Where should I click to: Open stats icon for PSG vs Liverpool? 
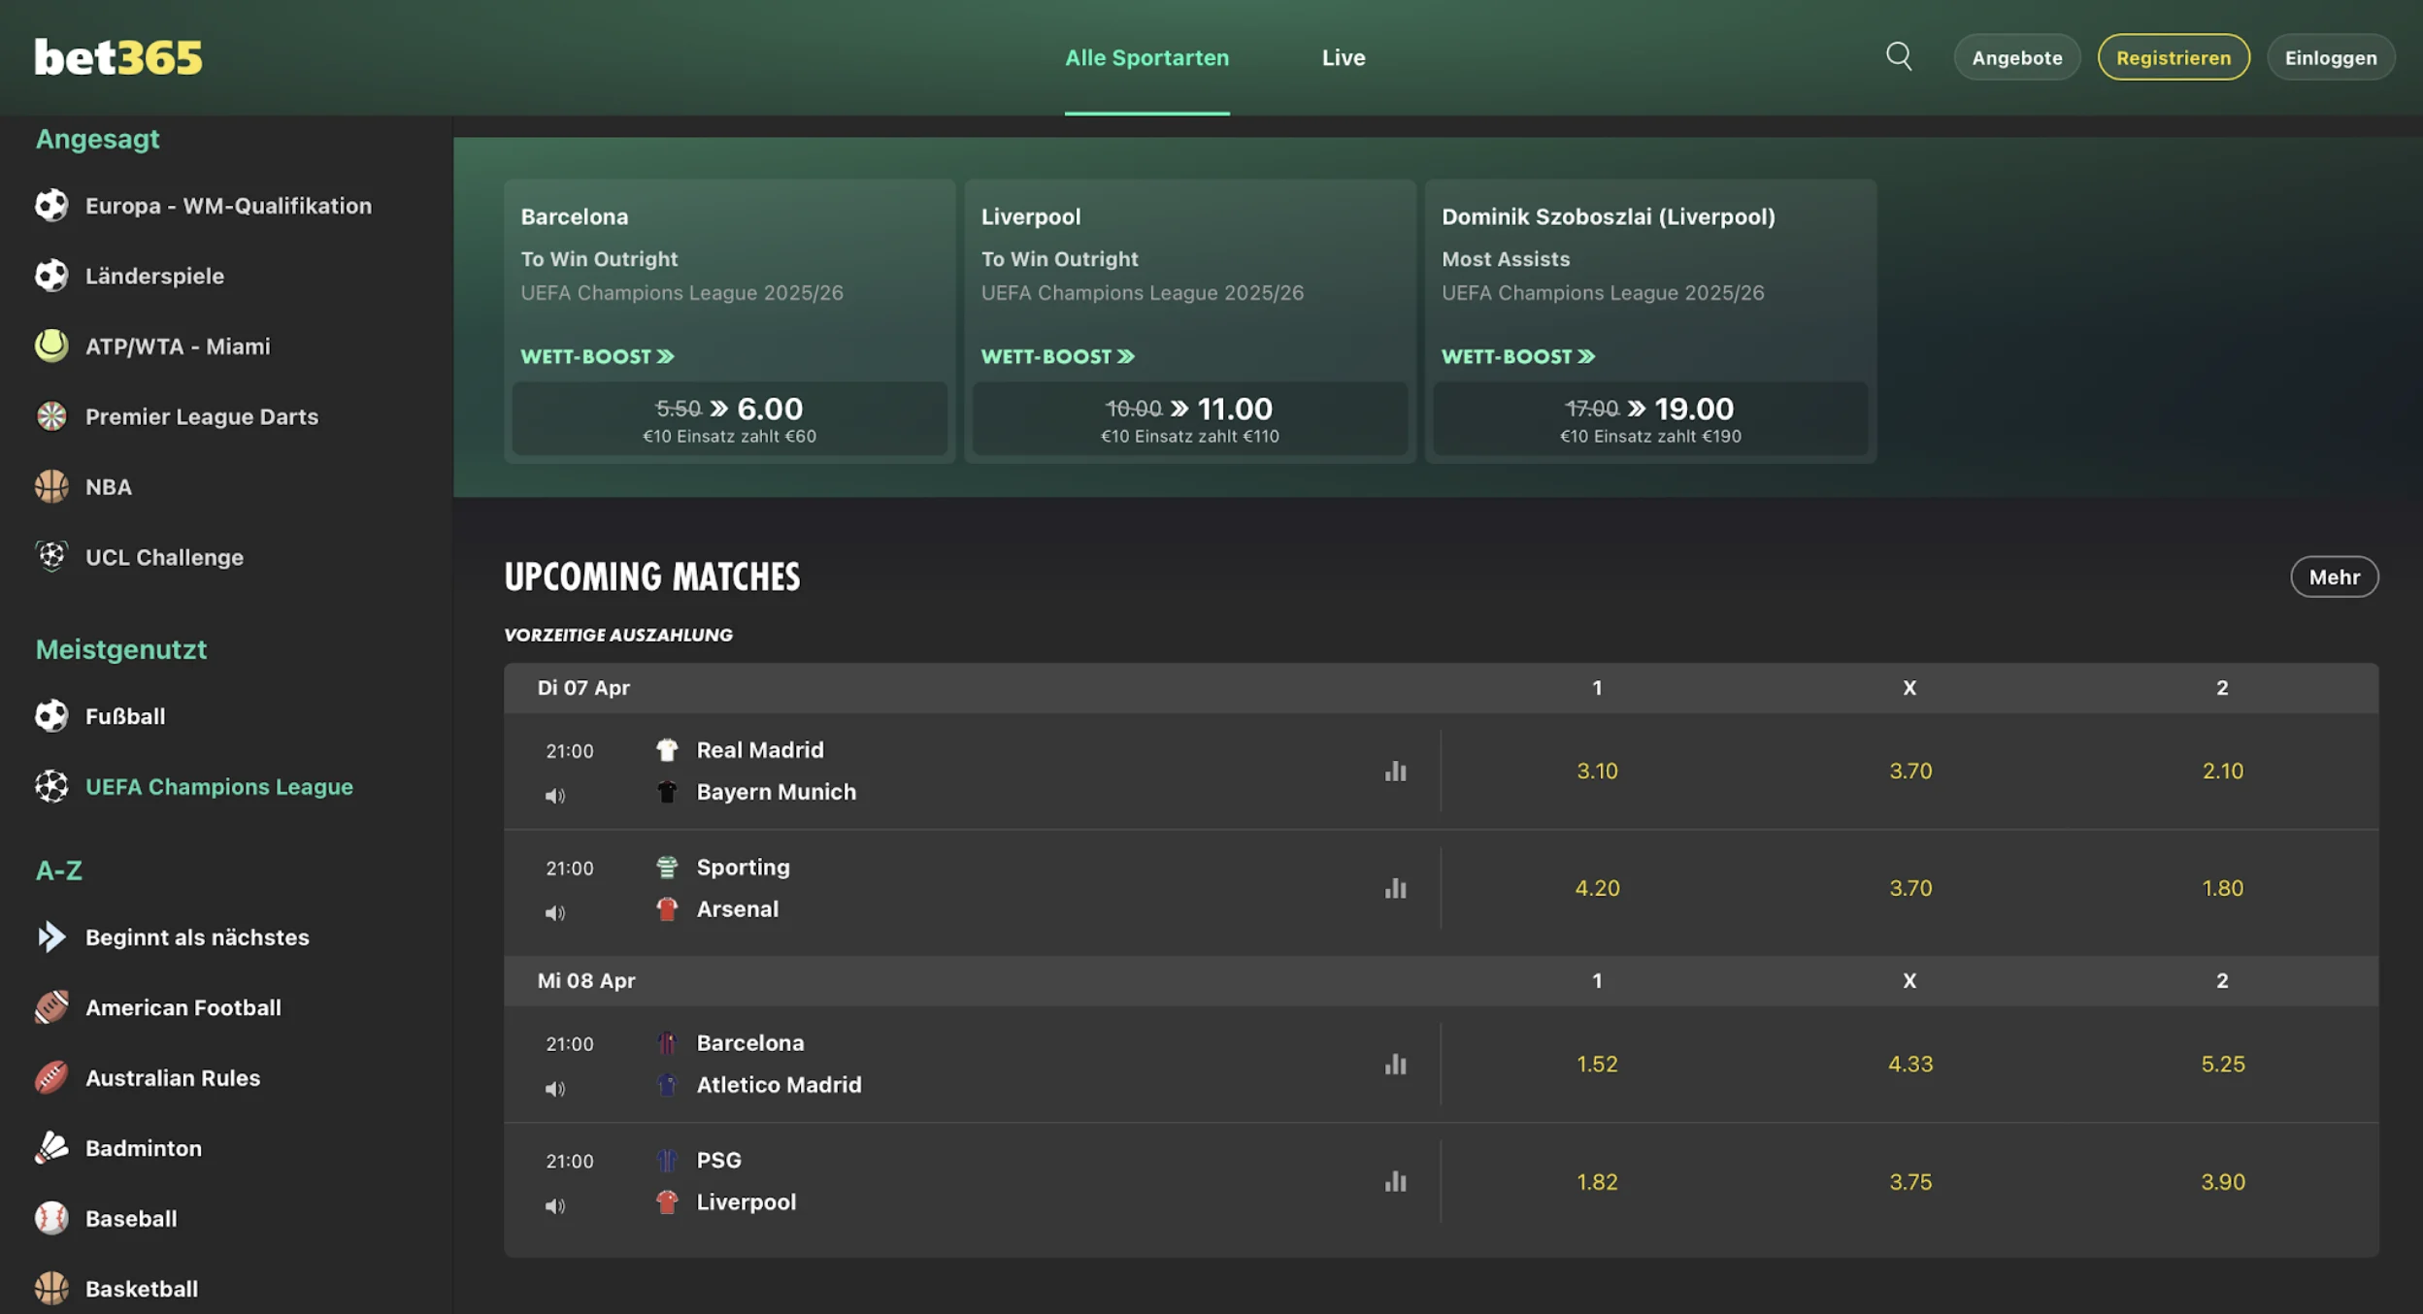[1395, 1182]
